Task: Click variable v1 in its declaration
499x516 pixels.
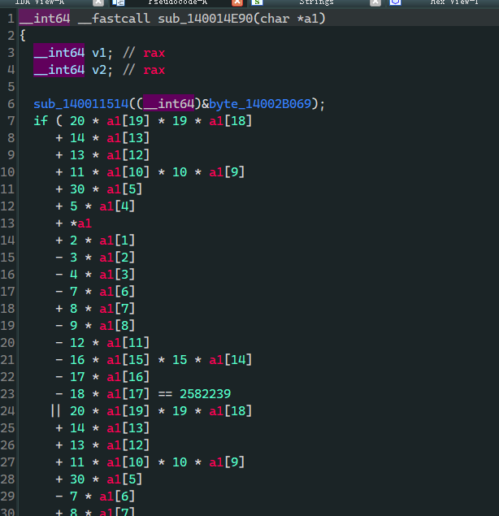Action: pos(98,53)
